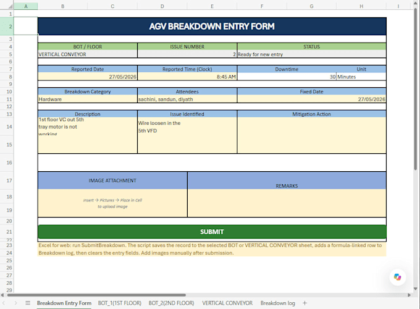Click the Reported Time (Clock) header
Viewport: 420px width, 309px height.
click(x=187, y=69)
